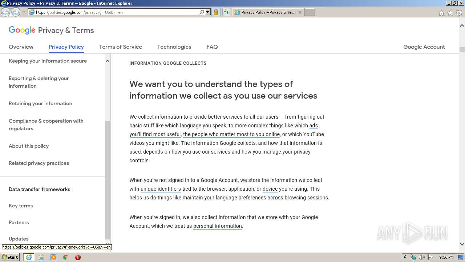The width and height of the screenshot is (465, 262).
Task: Click sidebar scroll up arrow
Action: (107, 61)
